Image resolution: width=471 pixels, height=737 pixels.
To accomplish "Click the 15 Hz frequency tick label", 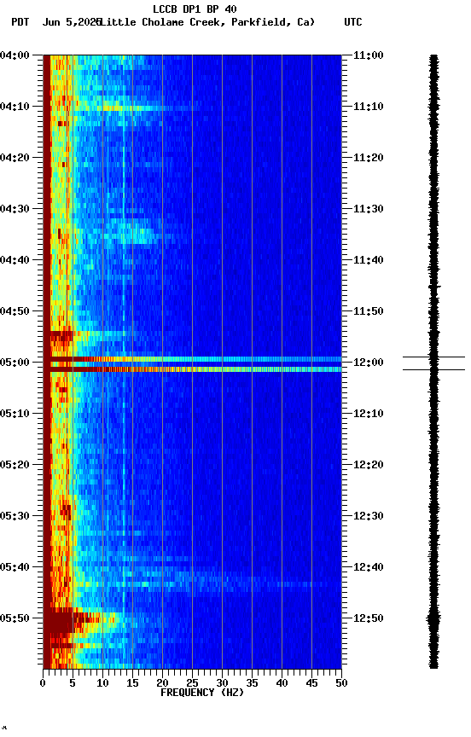I will [x=132, y=683].
